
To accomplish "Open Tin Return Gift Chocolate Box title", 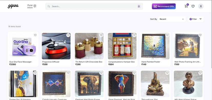I will coord(89,62).
